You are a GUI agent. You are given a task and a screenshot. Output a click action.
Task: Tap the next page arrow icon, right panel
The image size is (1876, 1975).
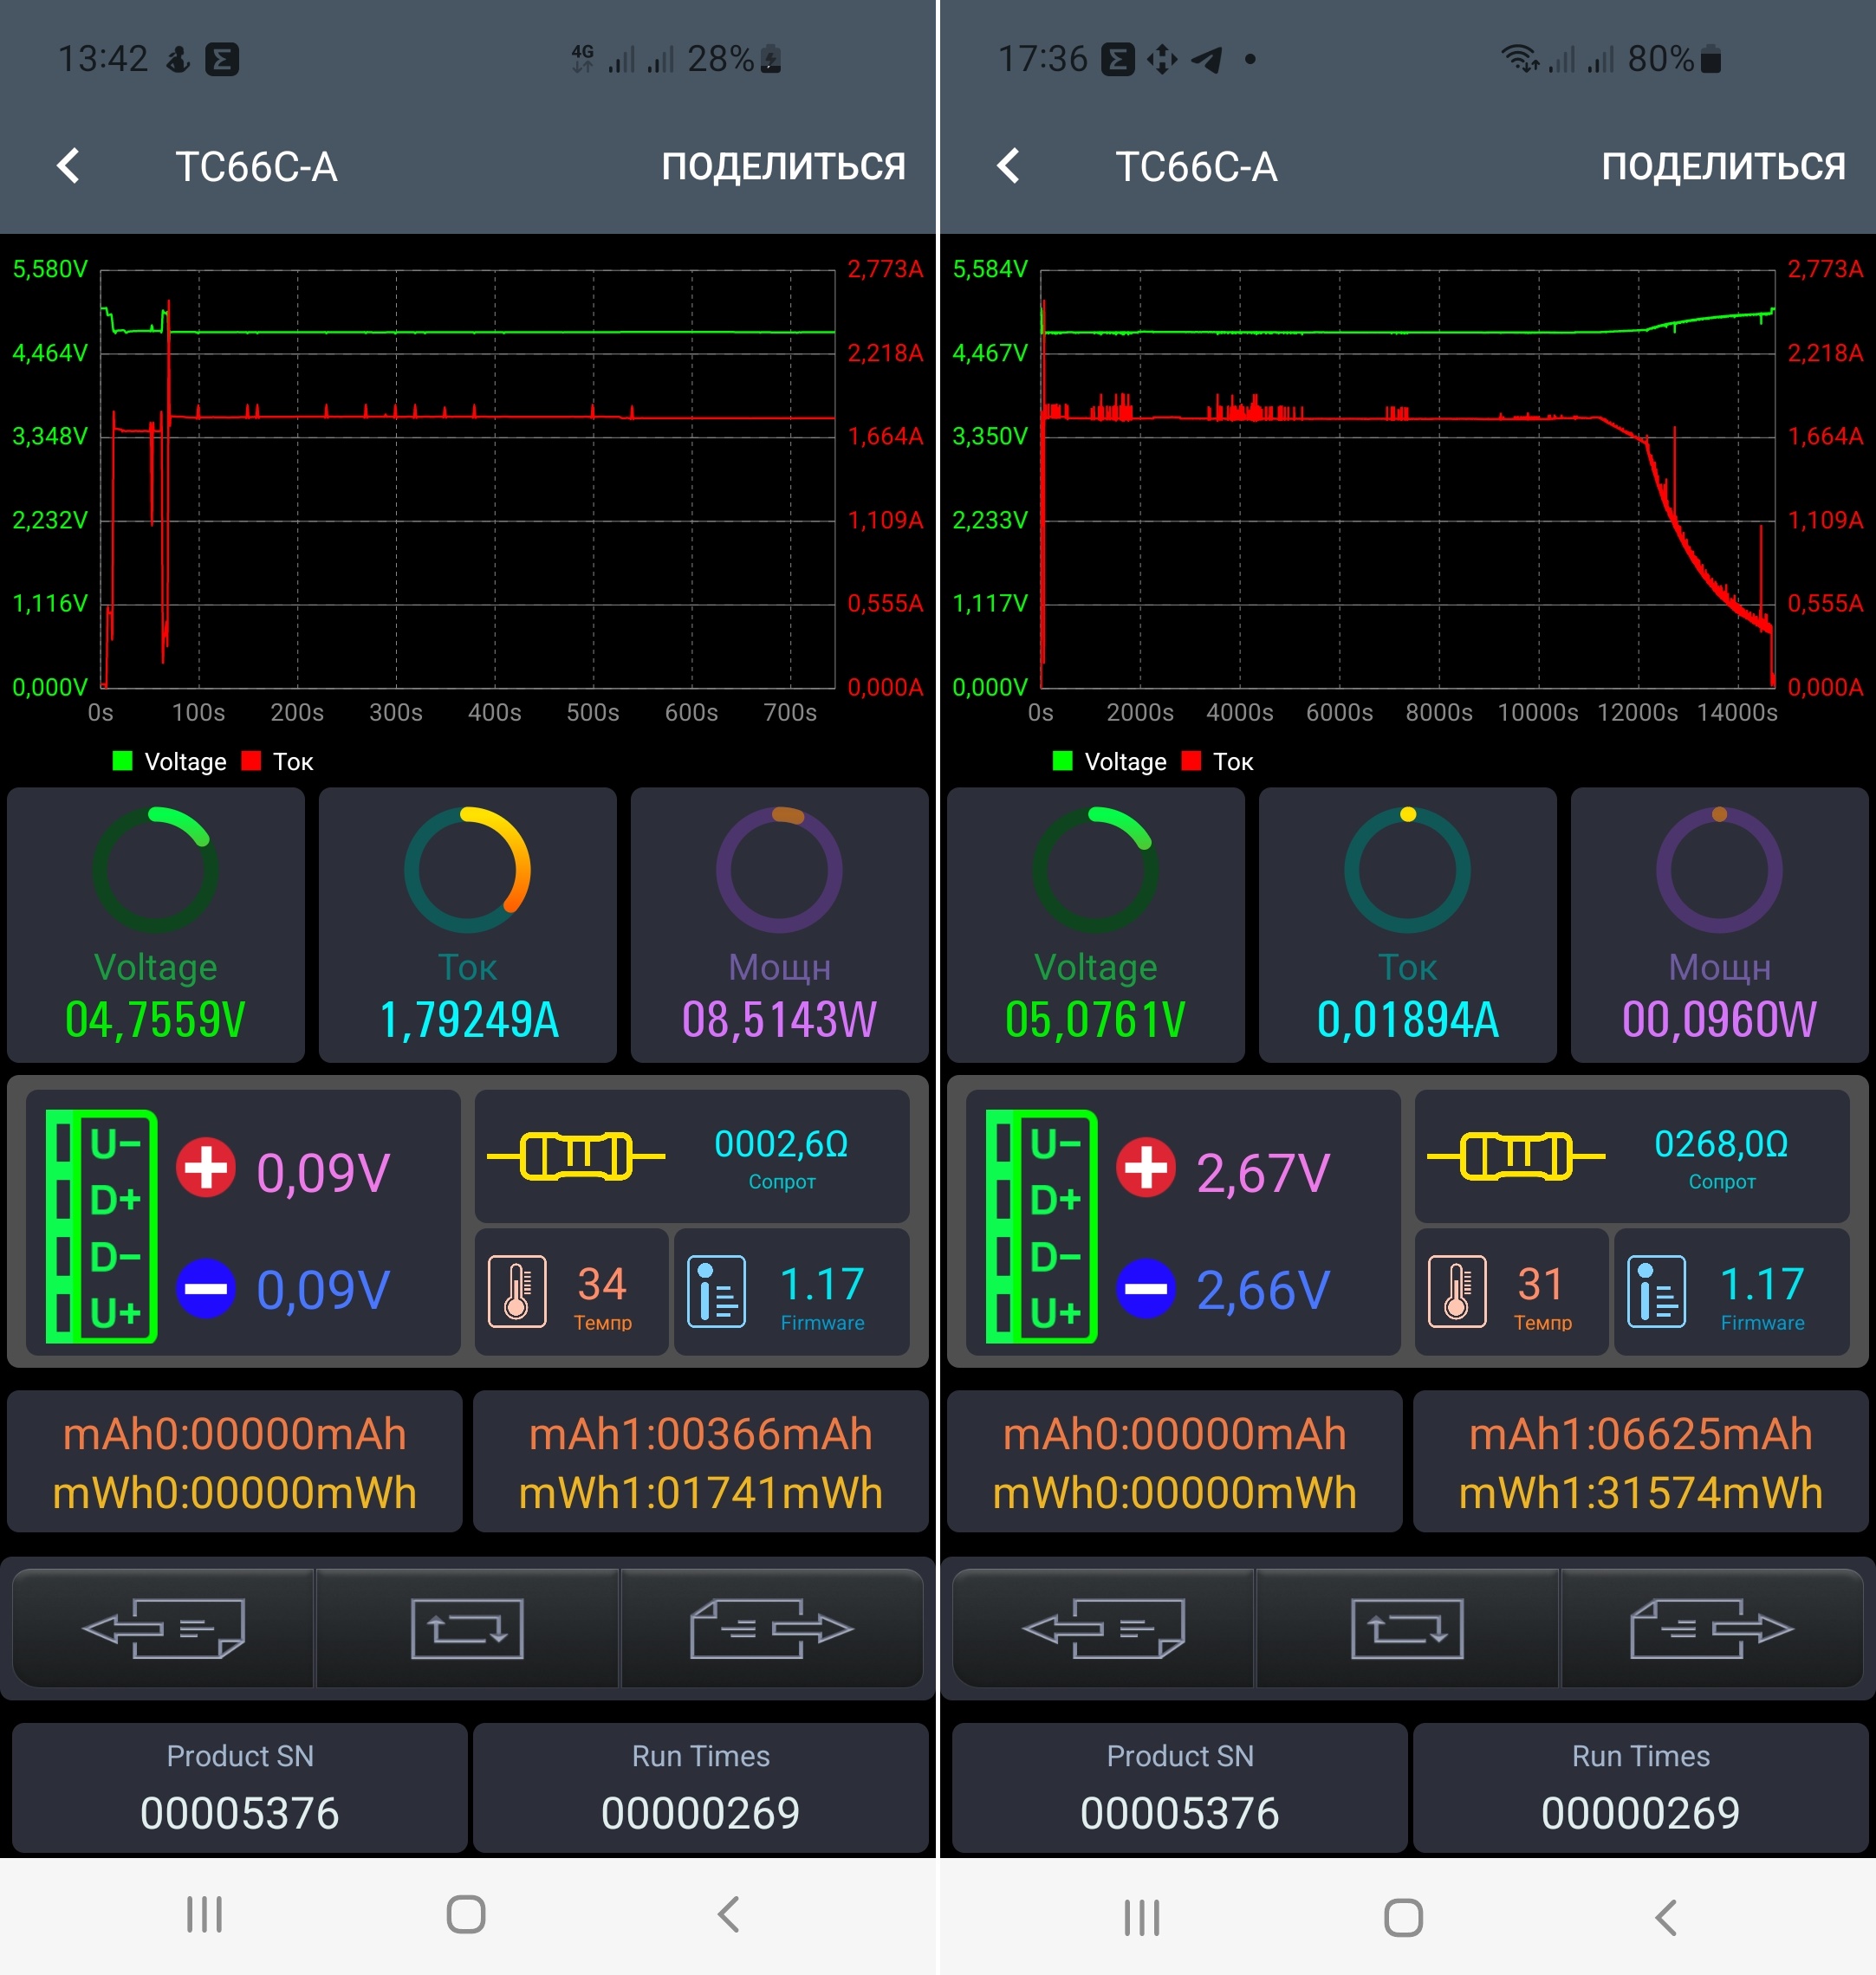[x=1711, y=1629]
